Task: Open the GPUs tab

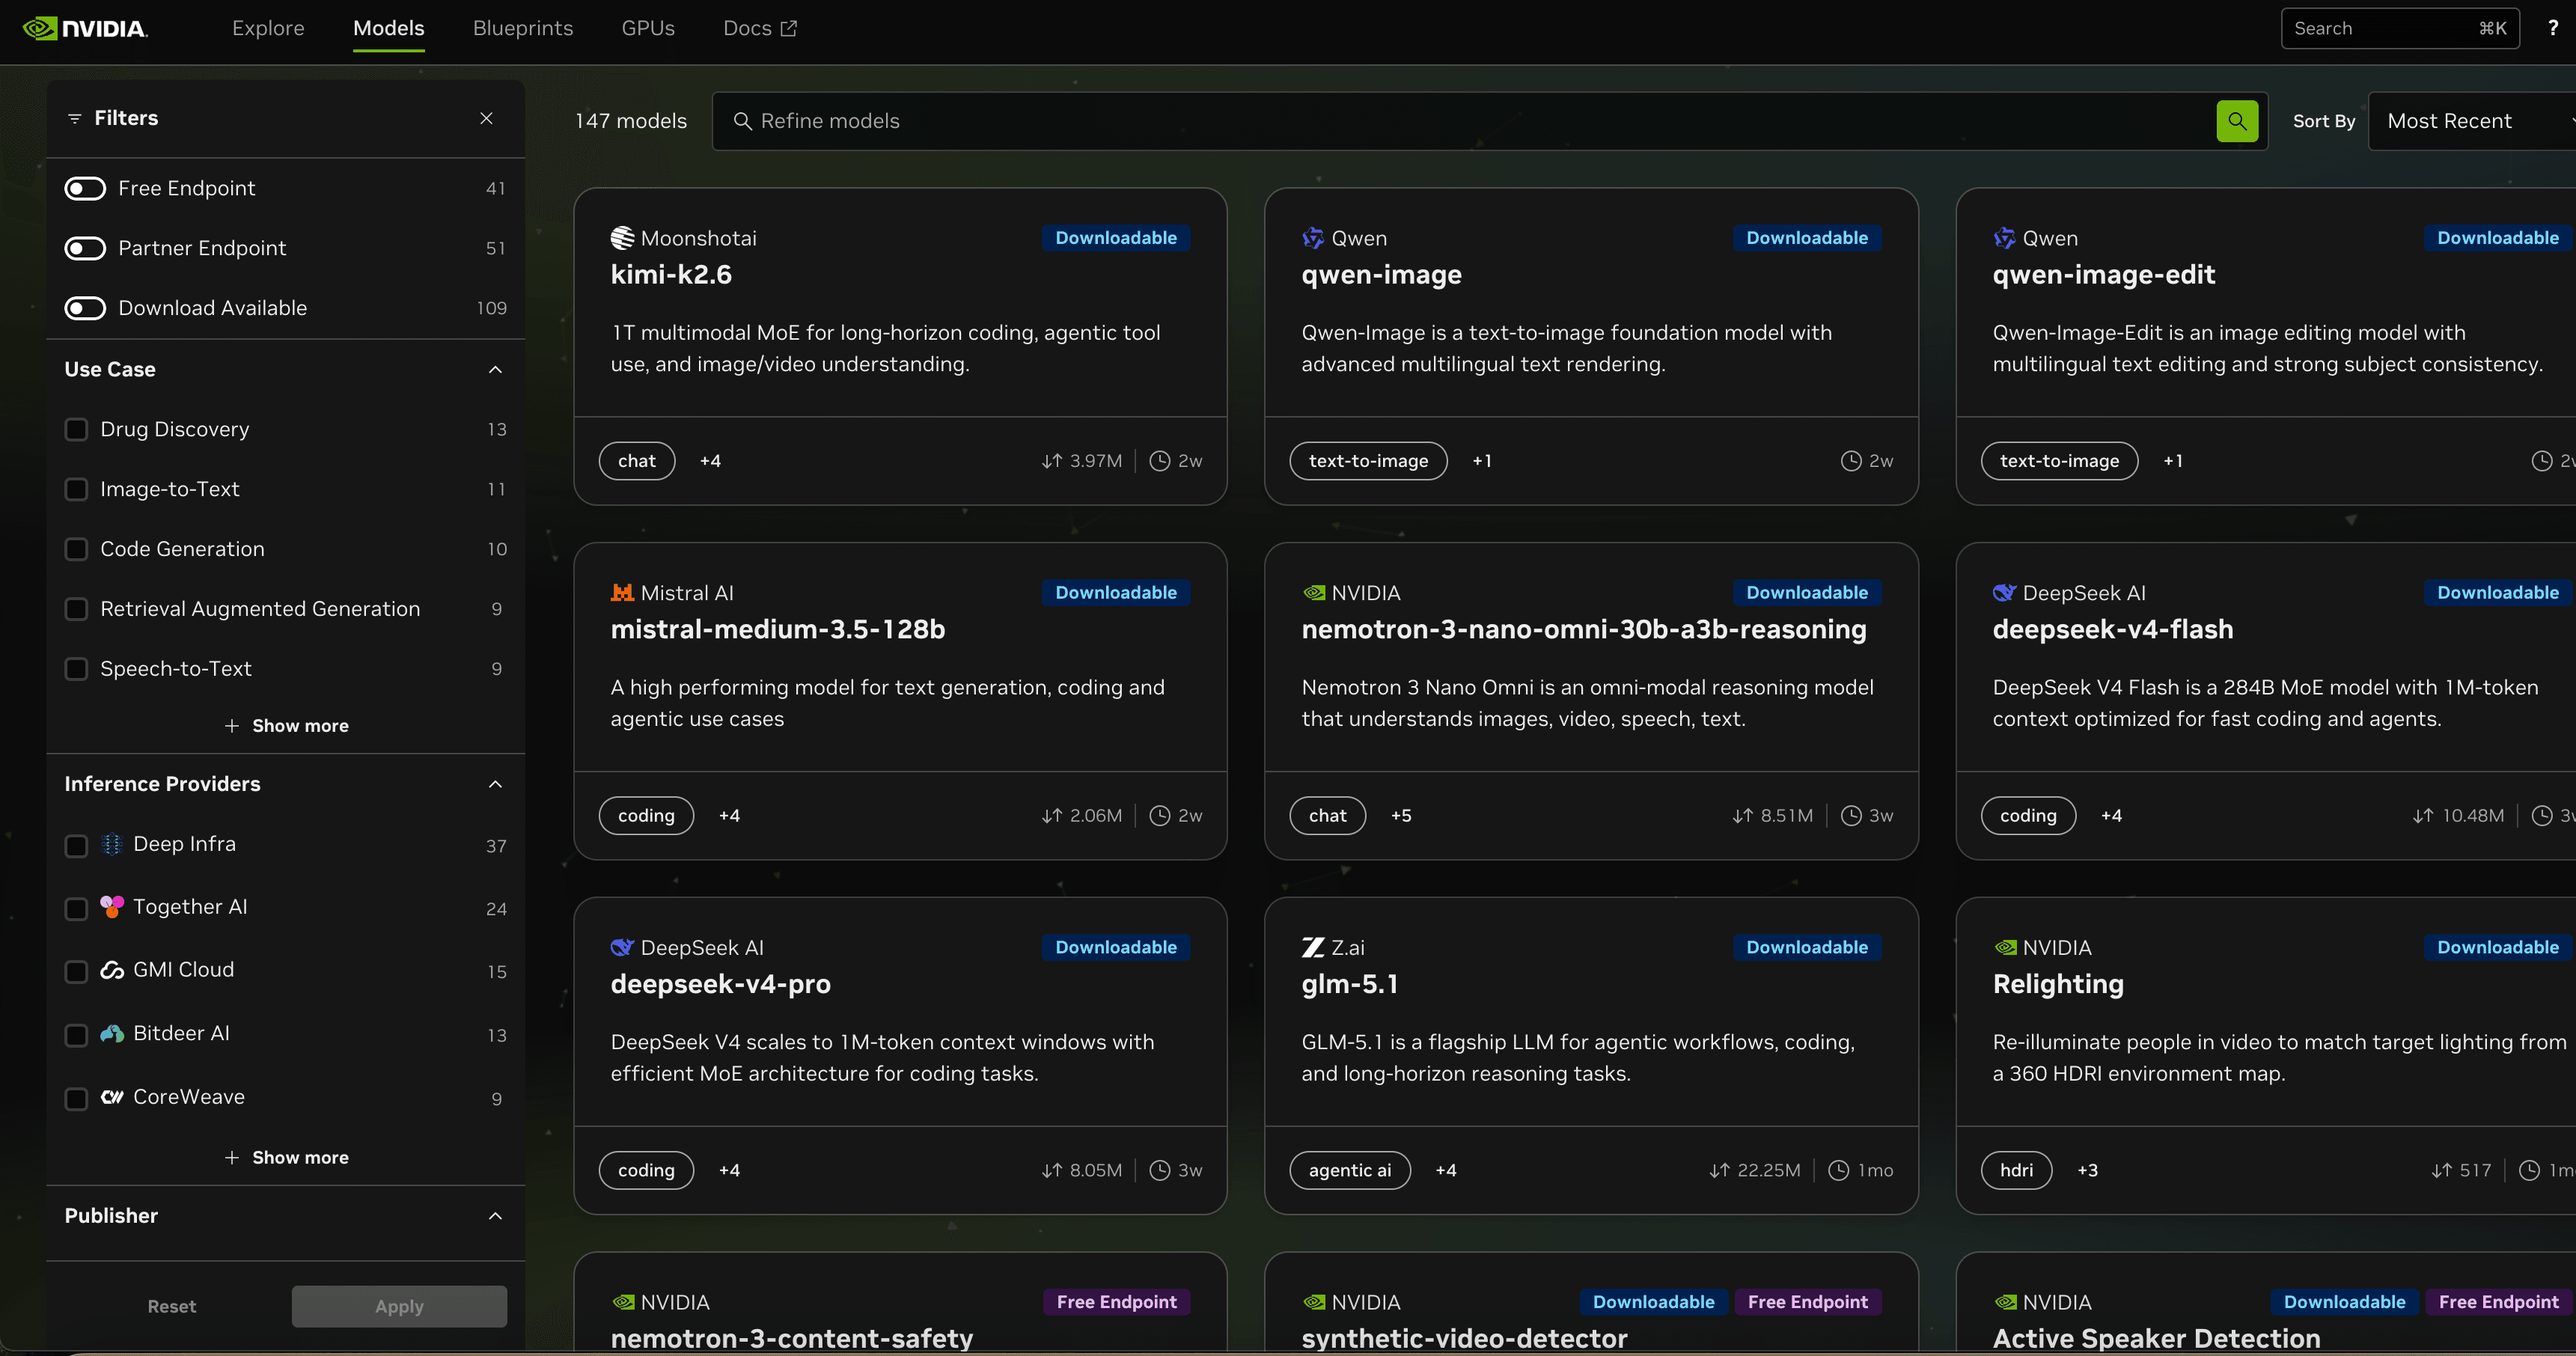Action: click(648, 28)
